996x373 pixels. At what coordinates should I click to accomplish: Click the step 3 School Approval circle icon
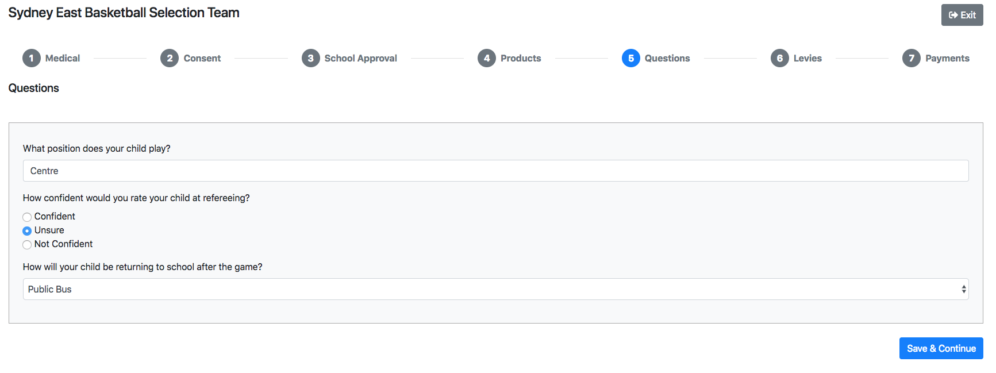point(310,58)
